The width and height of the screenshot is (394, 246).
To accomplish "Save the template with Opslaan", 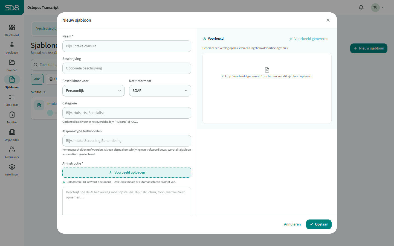I will click(319, 224).
